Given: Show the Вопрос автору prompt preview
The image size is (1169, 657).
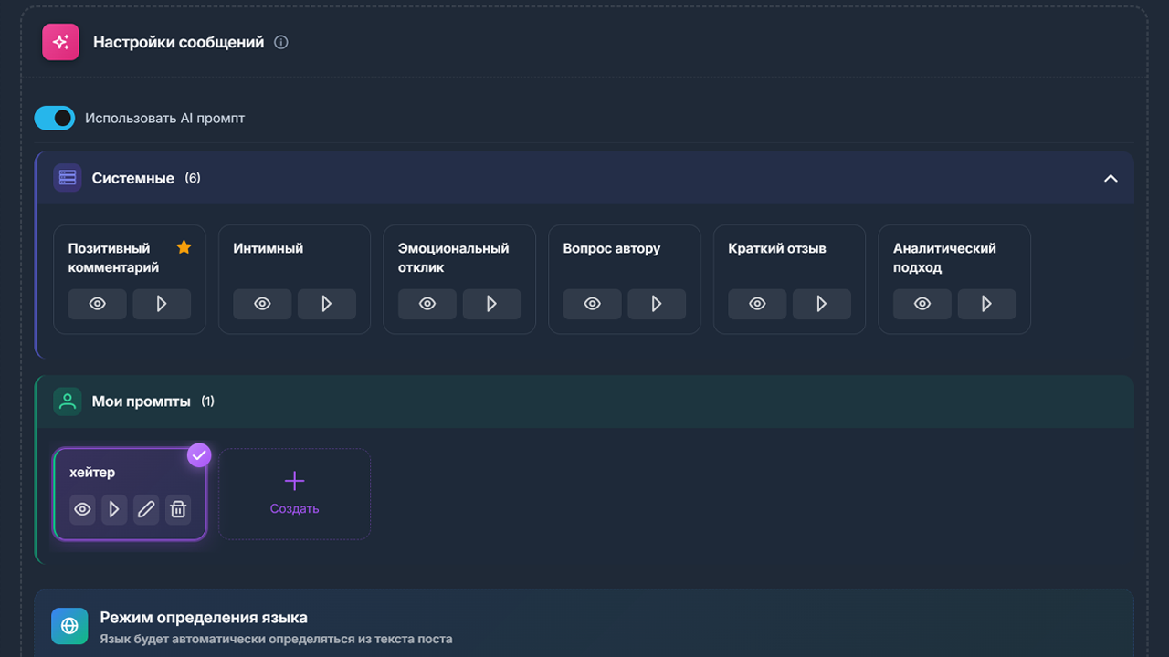Looking at the screenshot, I should click(x=592, y=304).
